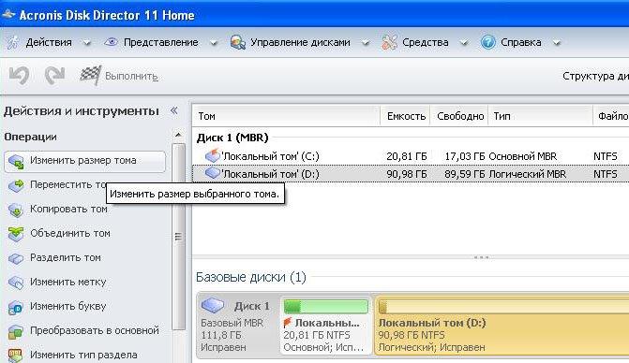
Task: Click the running man Actions menu icon
Action: [x=13, y=42]
